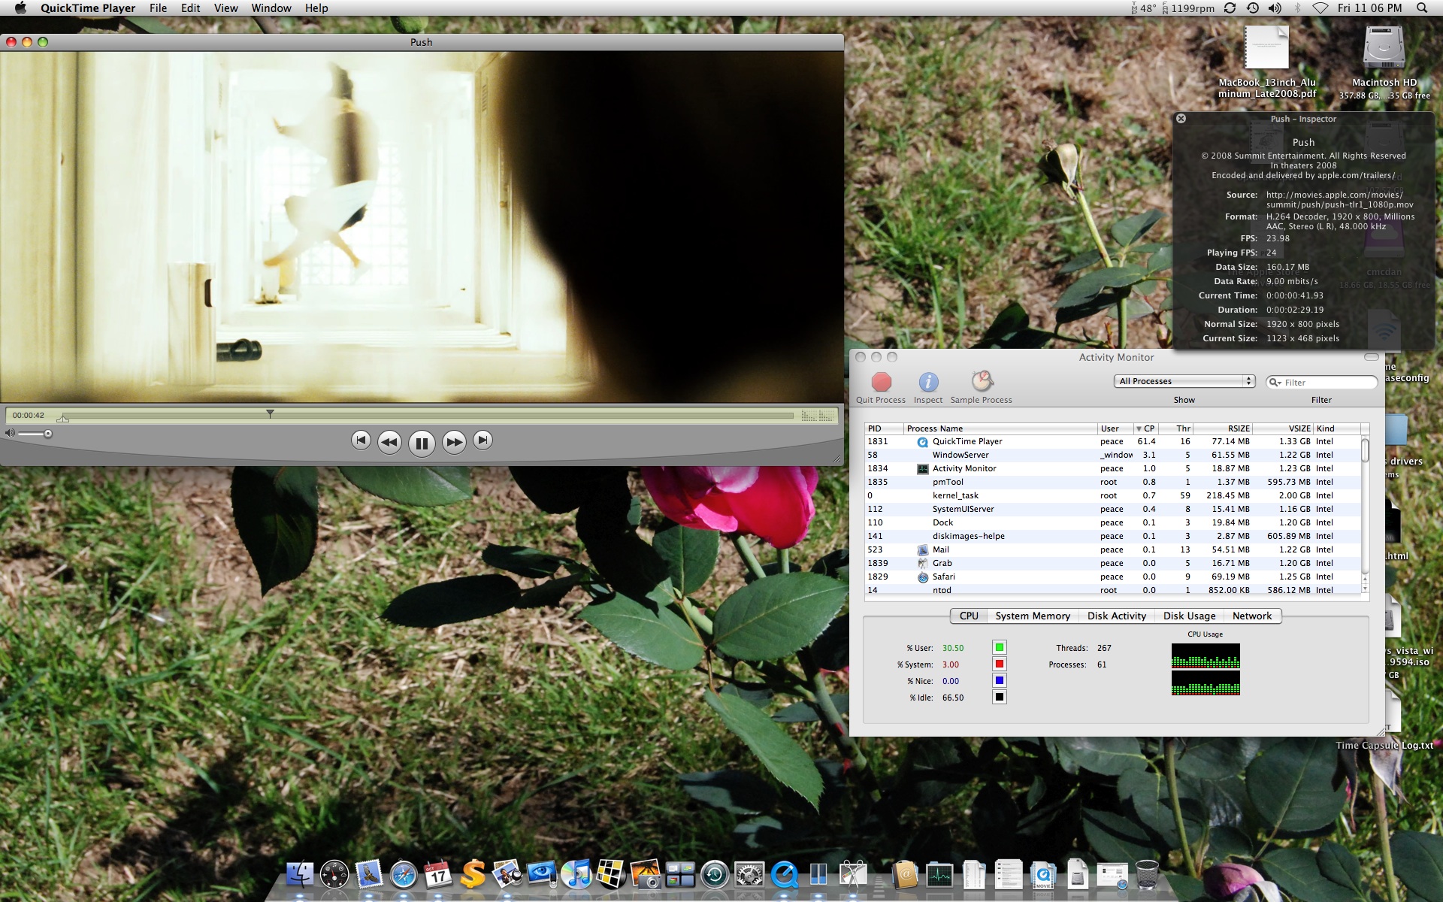Open iPhoto from the Dock
Image resolution: width=1443 pixels, height=902 pixels.
(x=646, y=875)
